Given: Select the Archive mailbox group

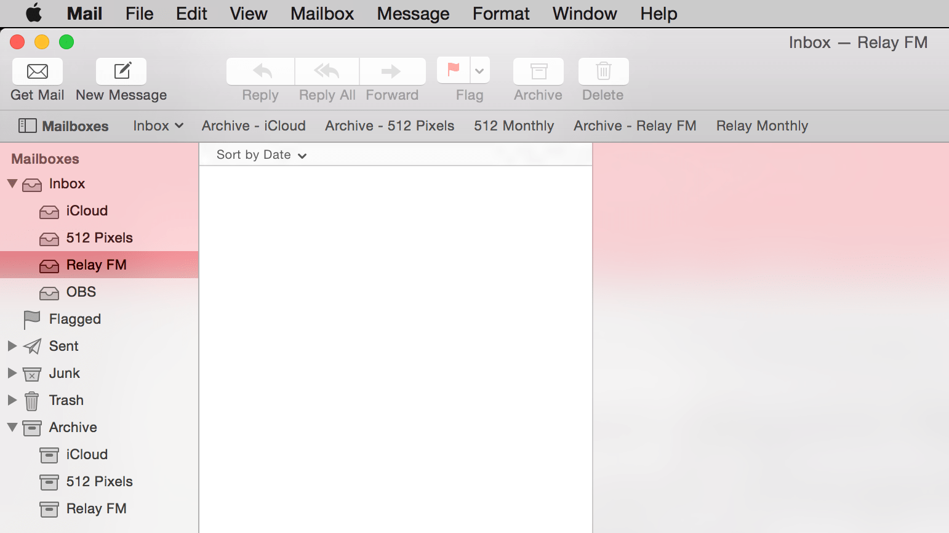Looking at the screenshot, I should click(99, 427).
